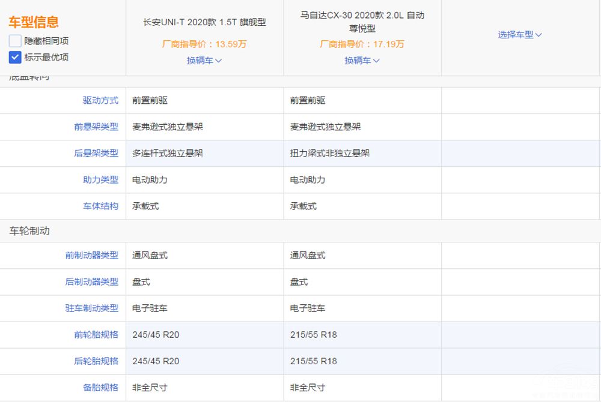Click the 厂商指导价 17.19万 price

(362, 44)
